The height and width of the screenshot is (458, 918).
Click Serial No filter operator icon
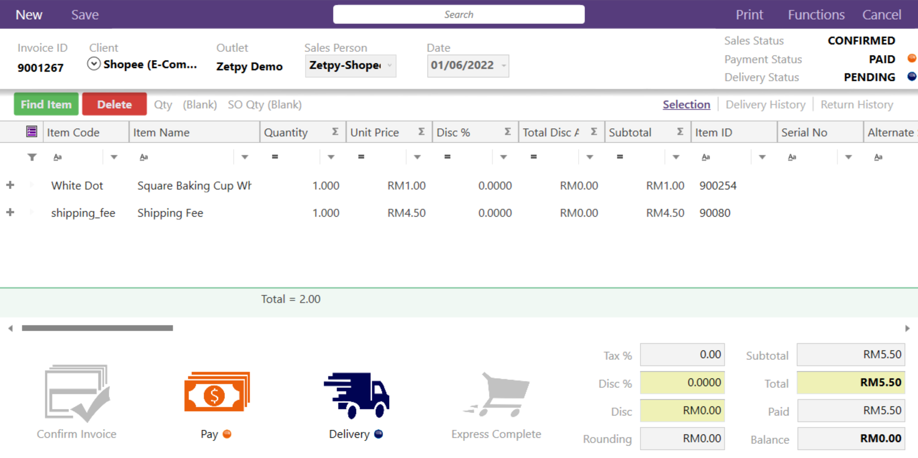[792, 157]
